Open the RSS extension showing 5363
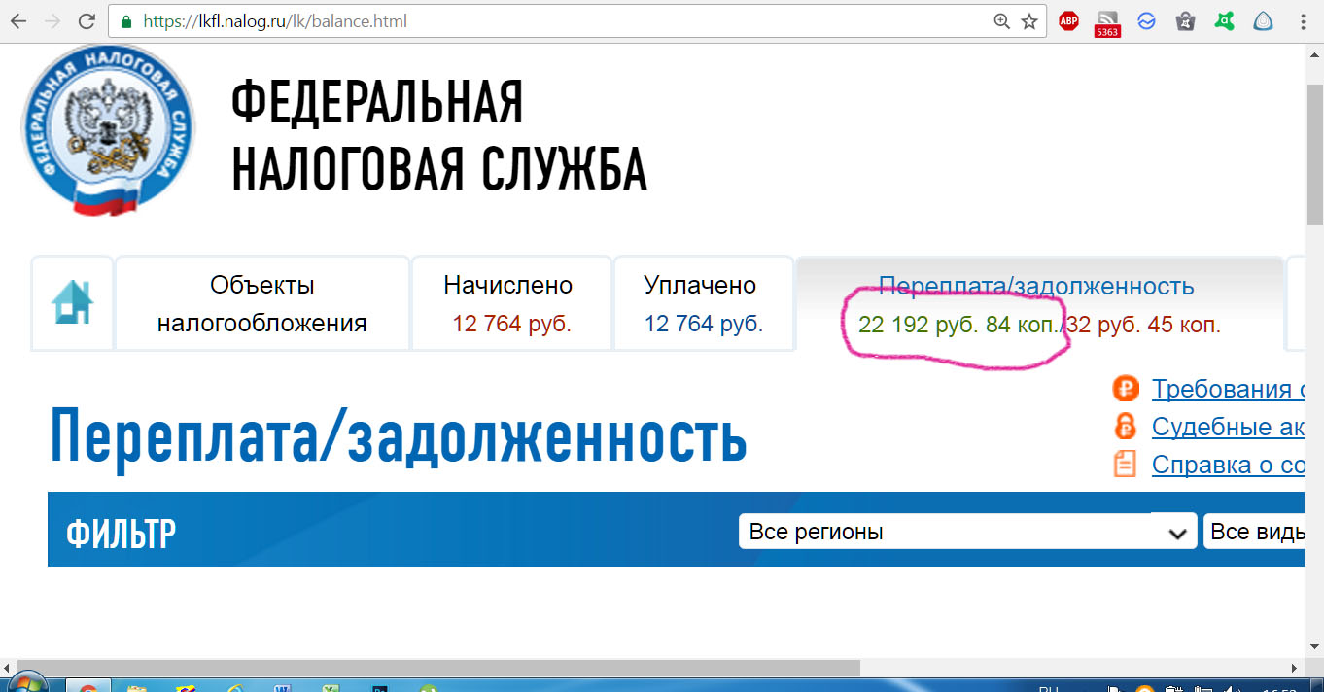1324x692 pixels. 1107,23
